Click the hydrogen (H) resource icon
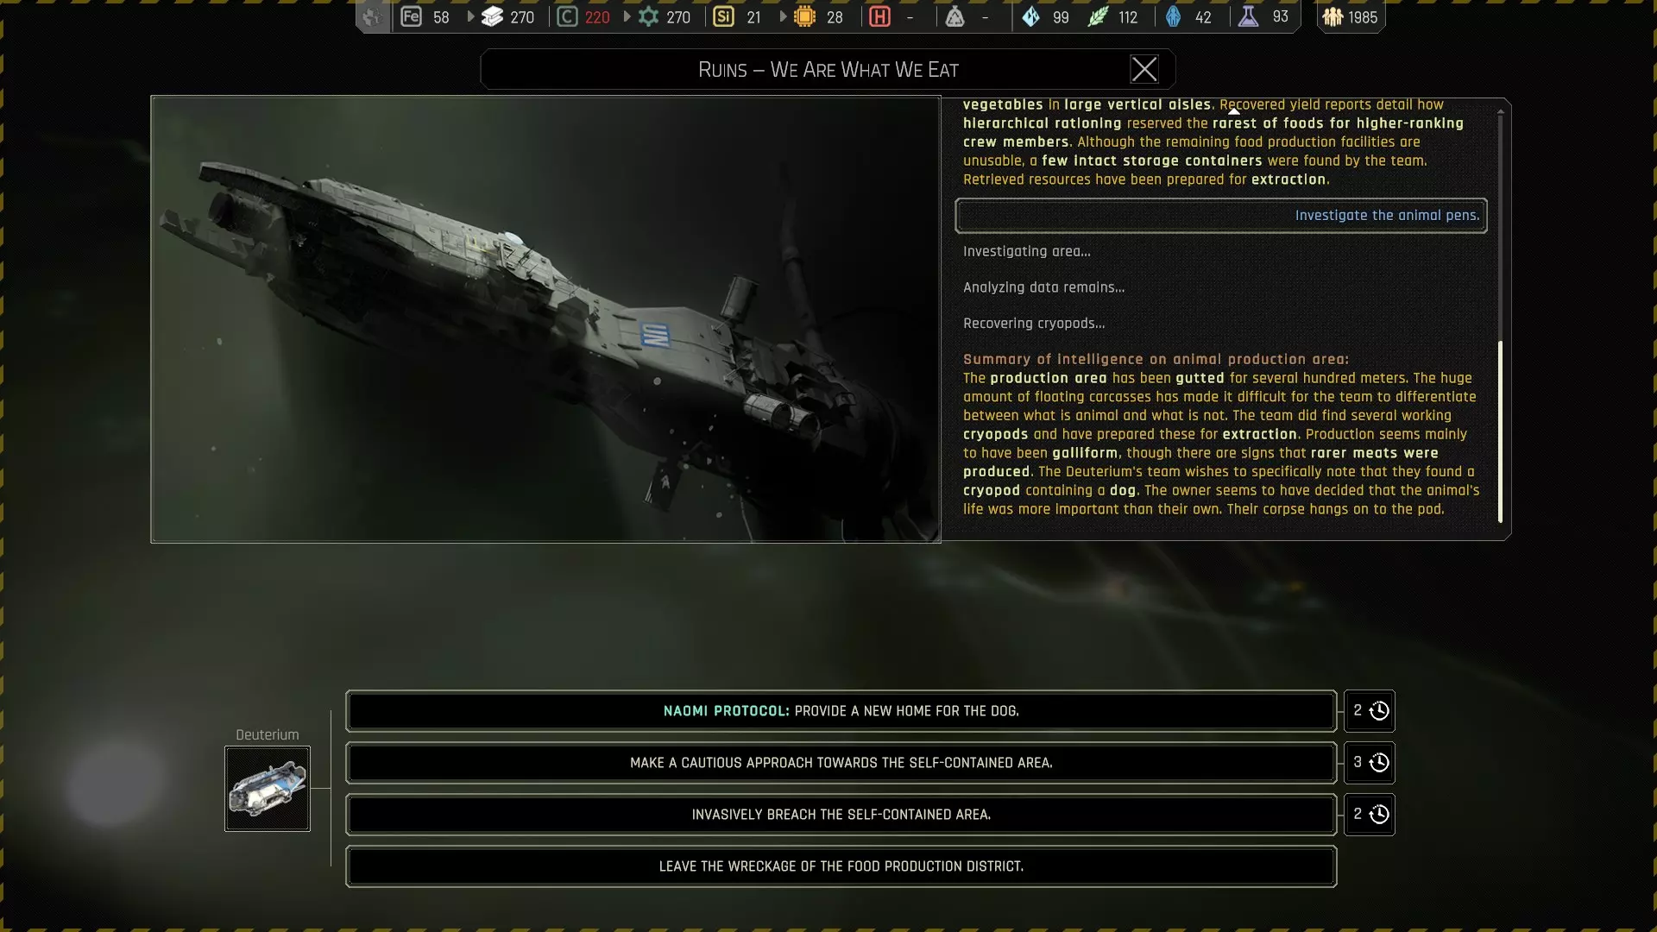The image size is (1657, 932). tap(879, 16)
